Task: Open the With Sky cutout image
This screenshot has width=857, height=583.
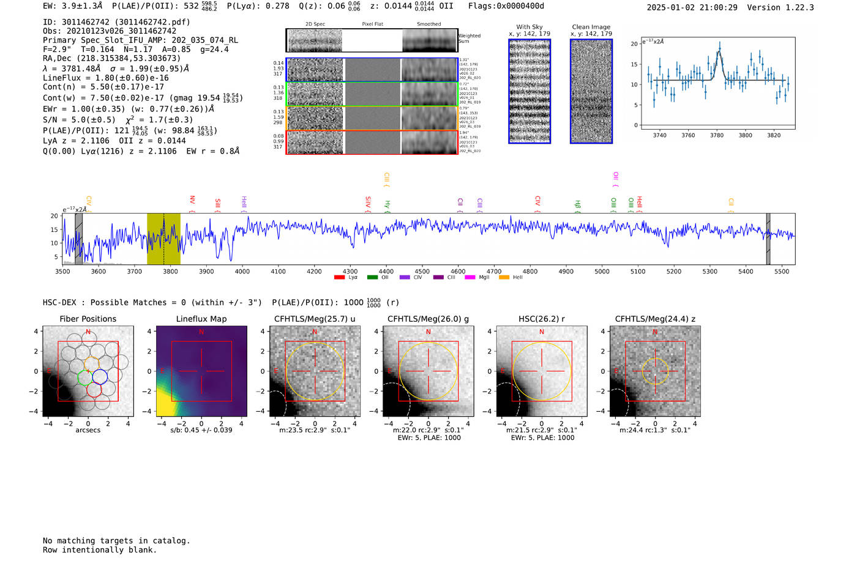Action: tap(530, 91)
